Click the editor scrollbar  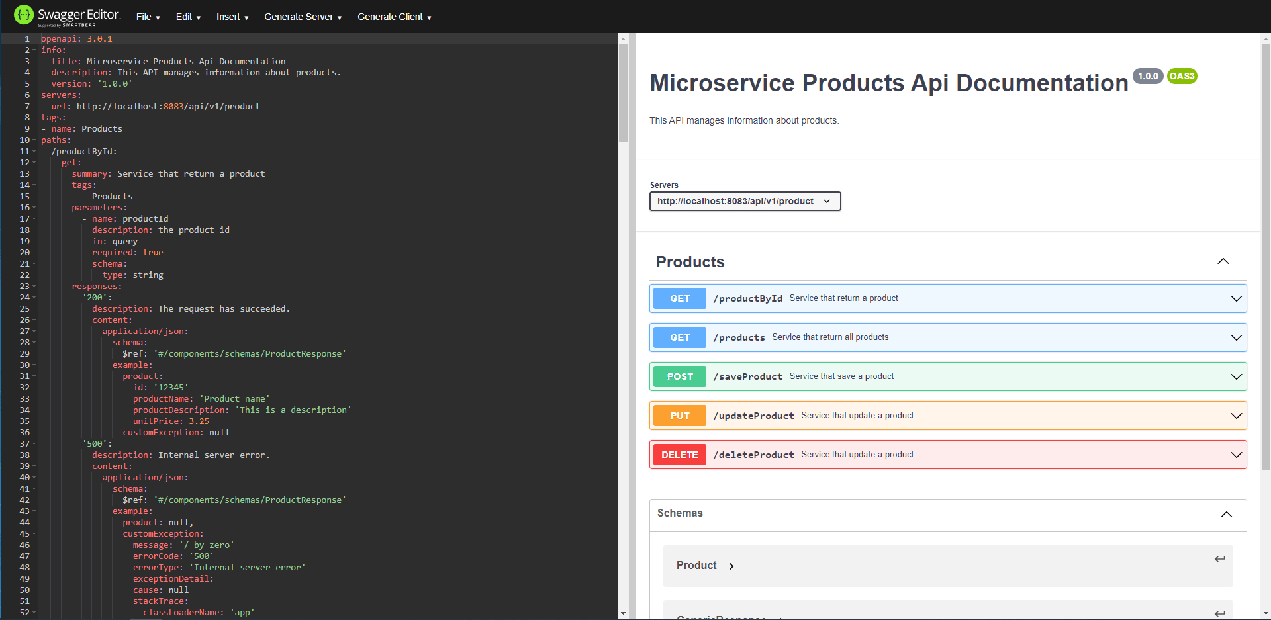[x=623, y=89]
